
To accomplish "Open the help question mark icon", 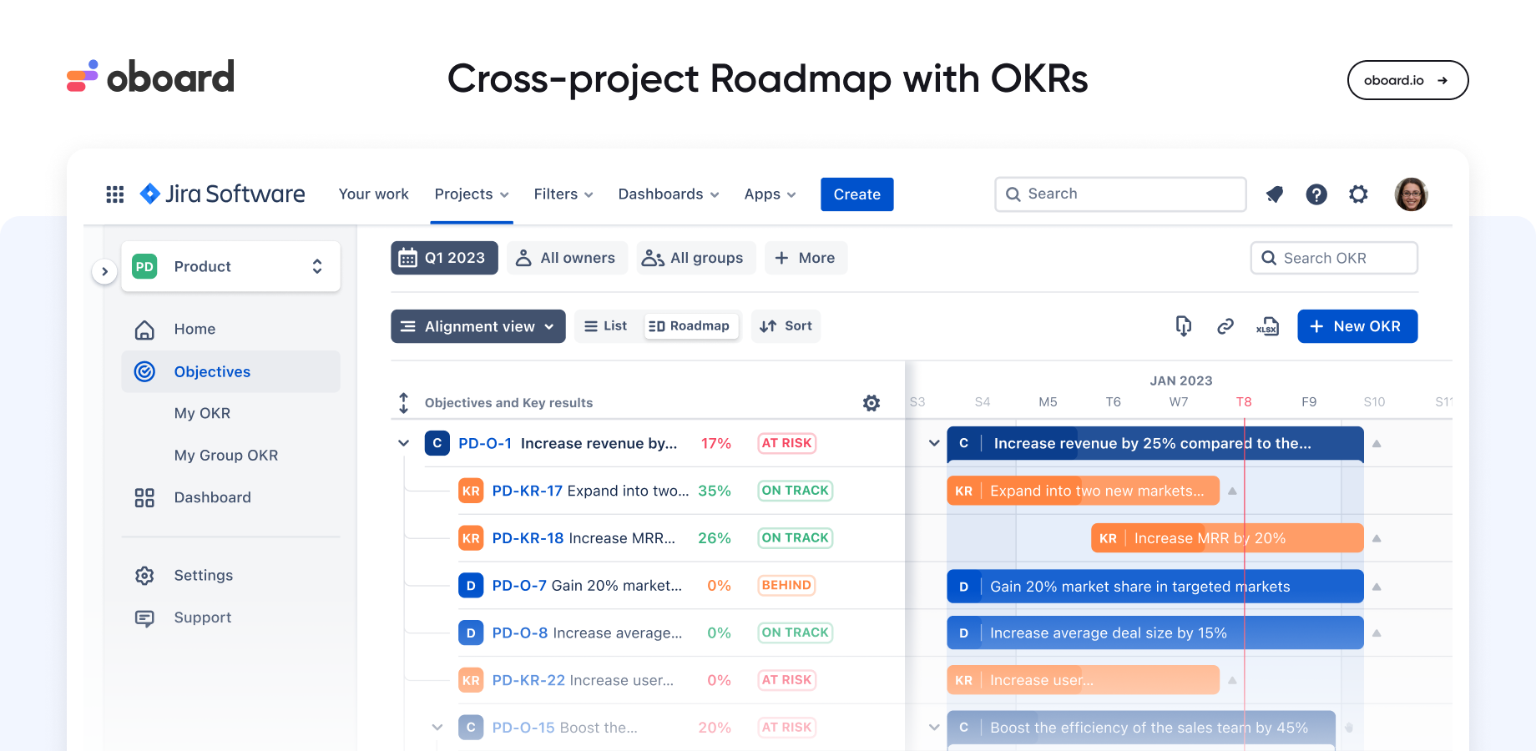I will click(x=1316, y=194).
